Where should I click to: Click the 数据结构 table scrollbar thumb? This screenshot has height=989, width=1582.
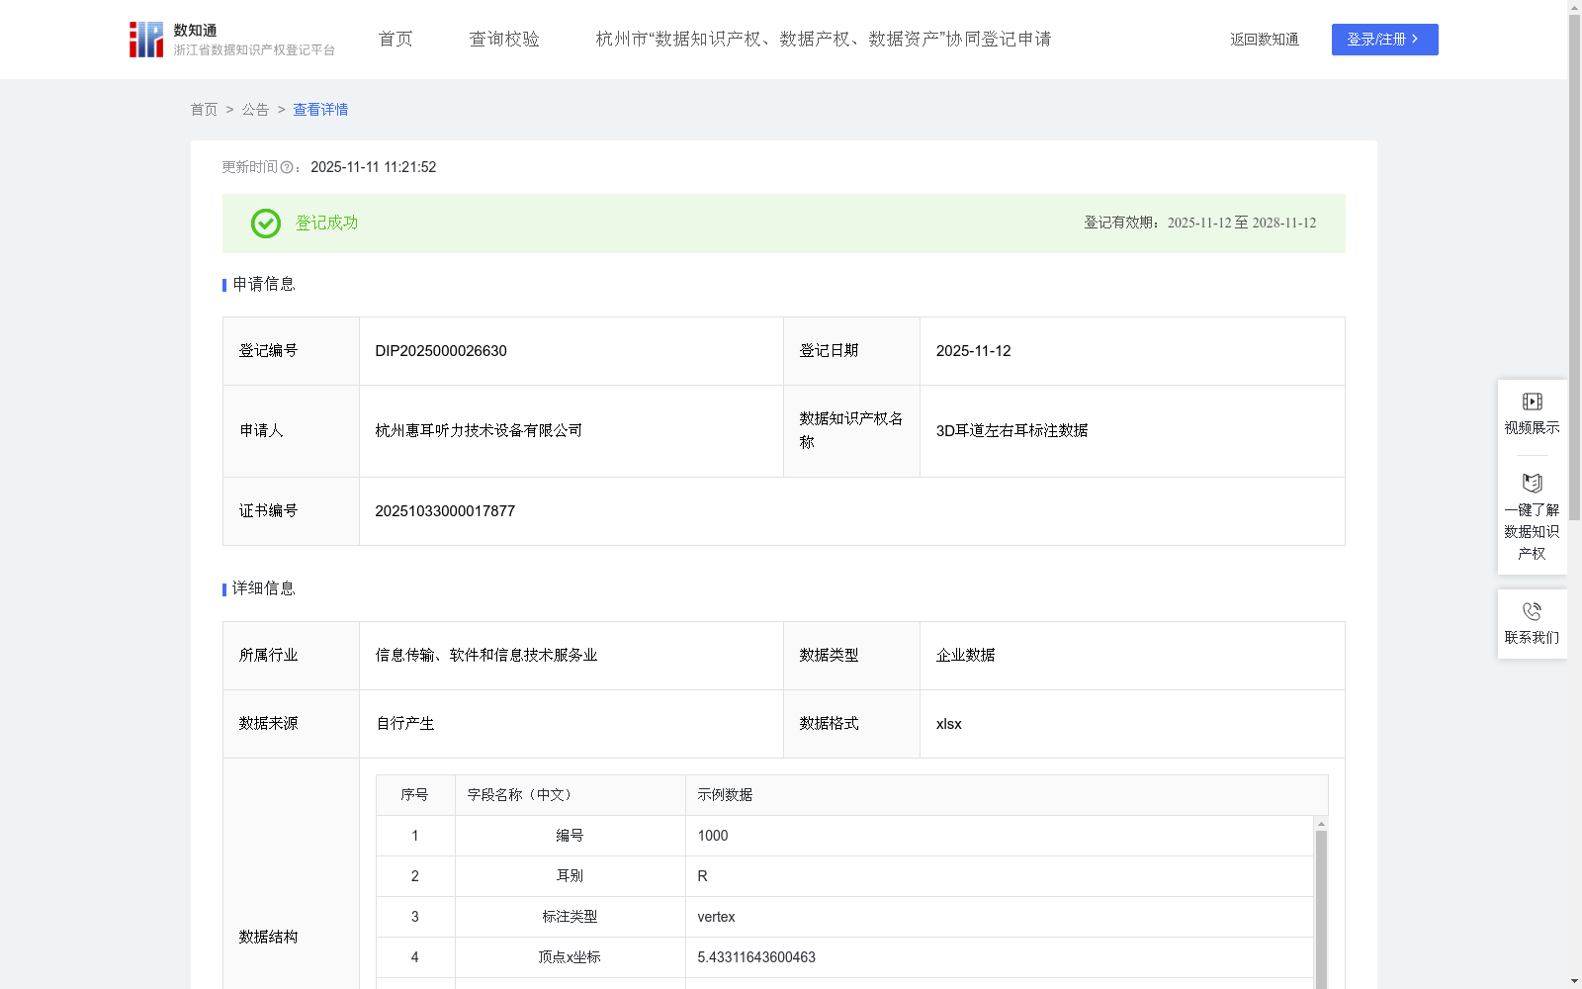click(x=1321, y=909)
